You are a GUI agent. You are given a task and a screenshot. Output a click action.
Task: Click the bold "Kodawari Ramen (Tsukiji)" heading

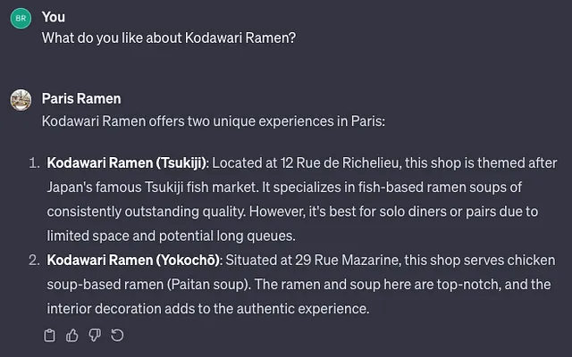point(127,162)
